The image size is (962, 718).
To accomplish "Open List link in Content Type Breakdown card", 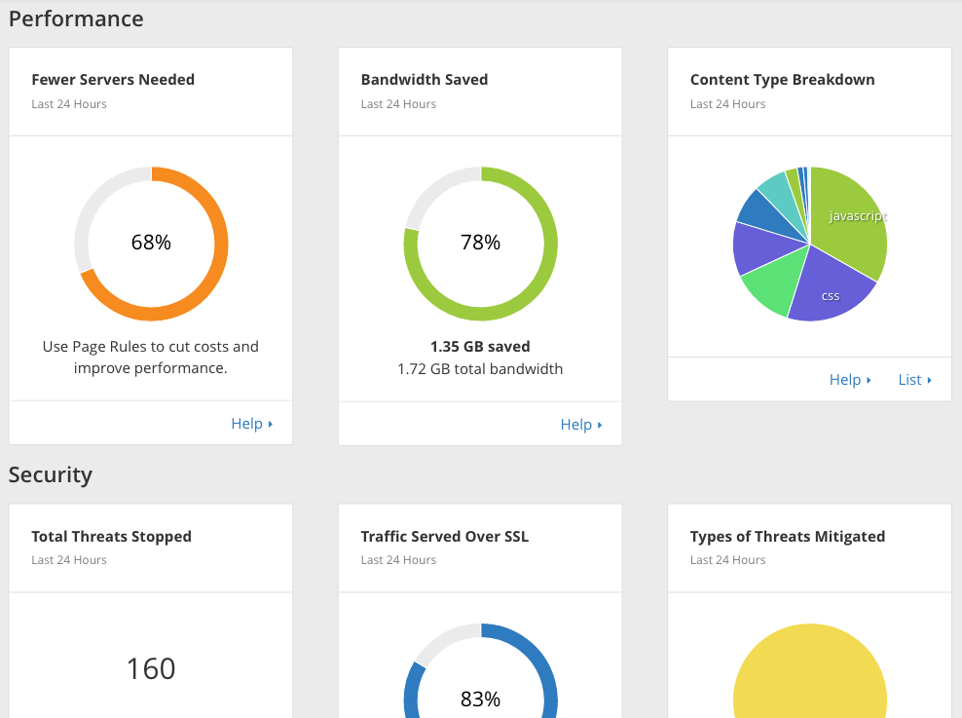I will pyautogui.click(x=914, y=380).
